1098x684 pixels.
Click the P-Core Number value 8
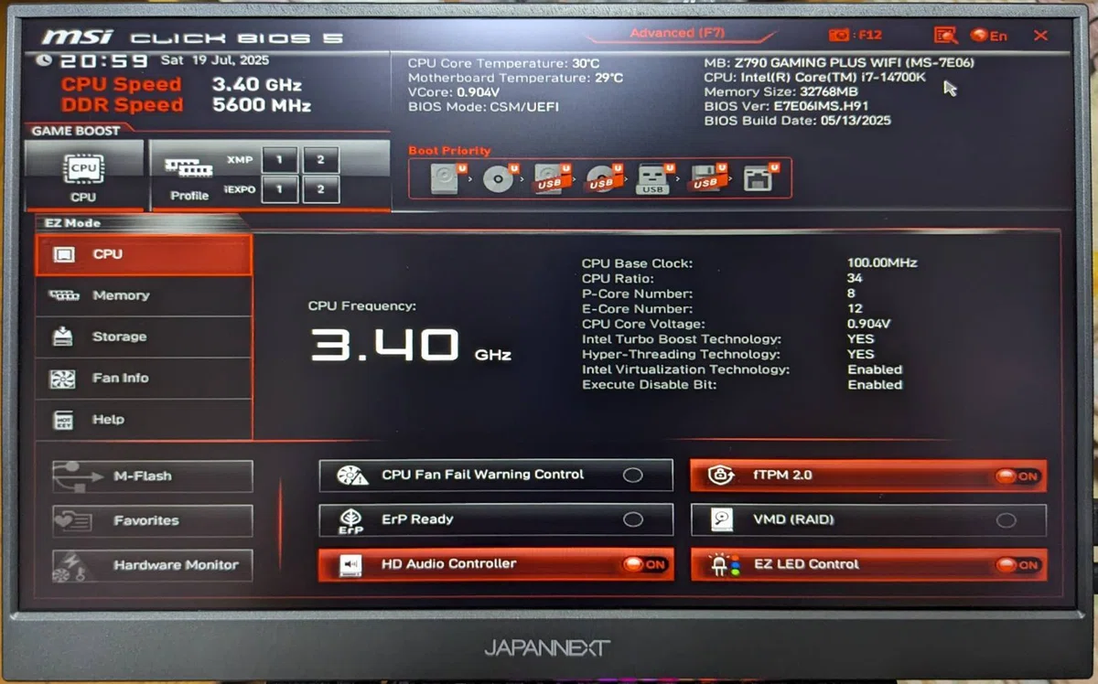click(x=851, y=294)
